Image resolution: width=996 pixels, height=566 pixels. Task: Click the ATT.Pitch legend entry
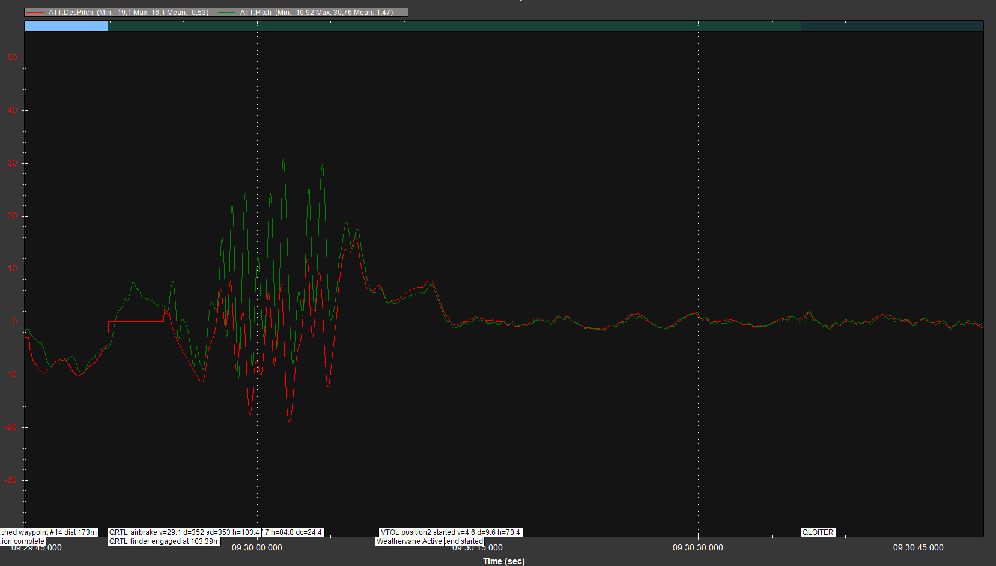click(x=316, y=12)
